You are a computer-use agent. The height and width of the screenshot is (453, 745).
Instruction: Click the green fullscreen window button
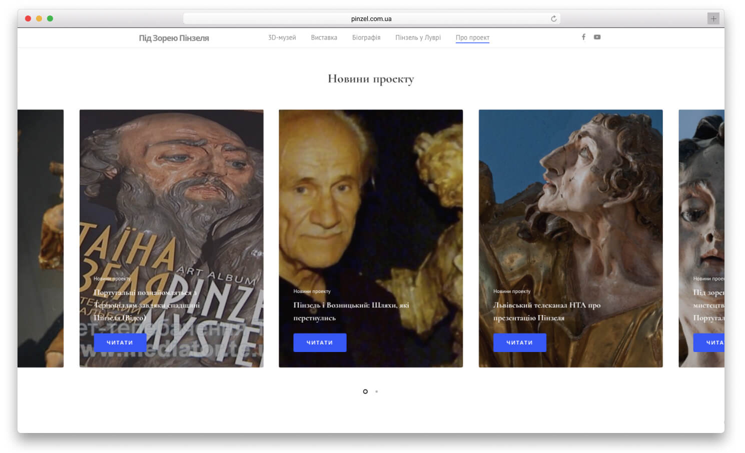click(50, 18)
